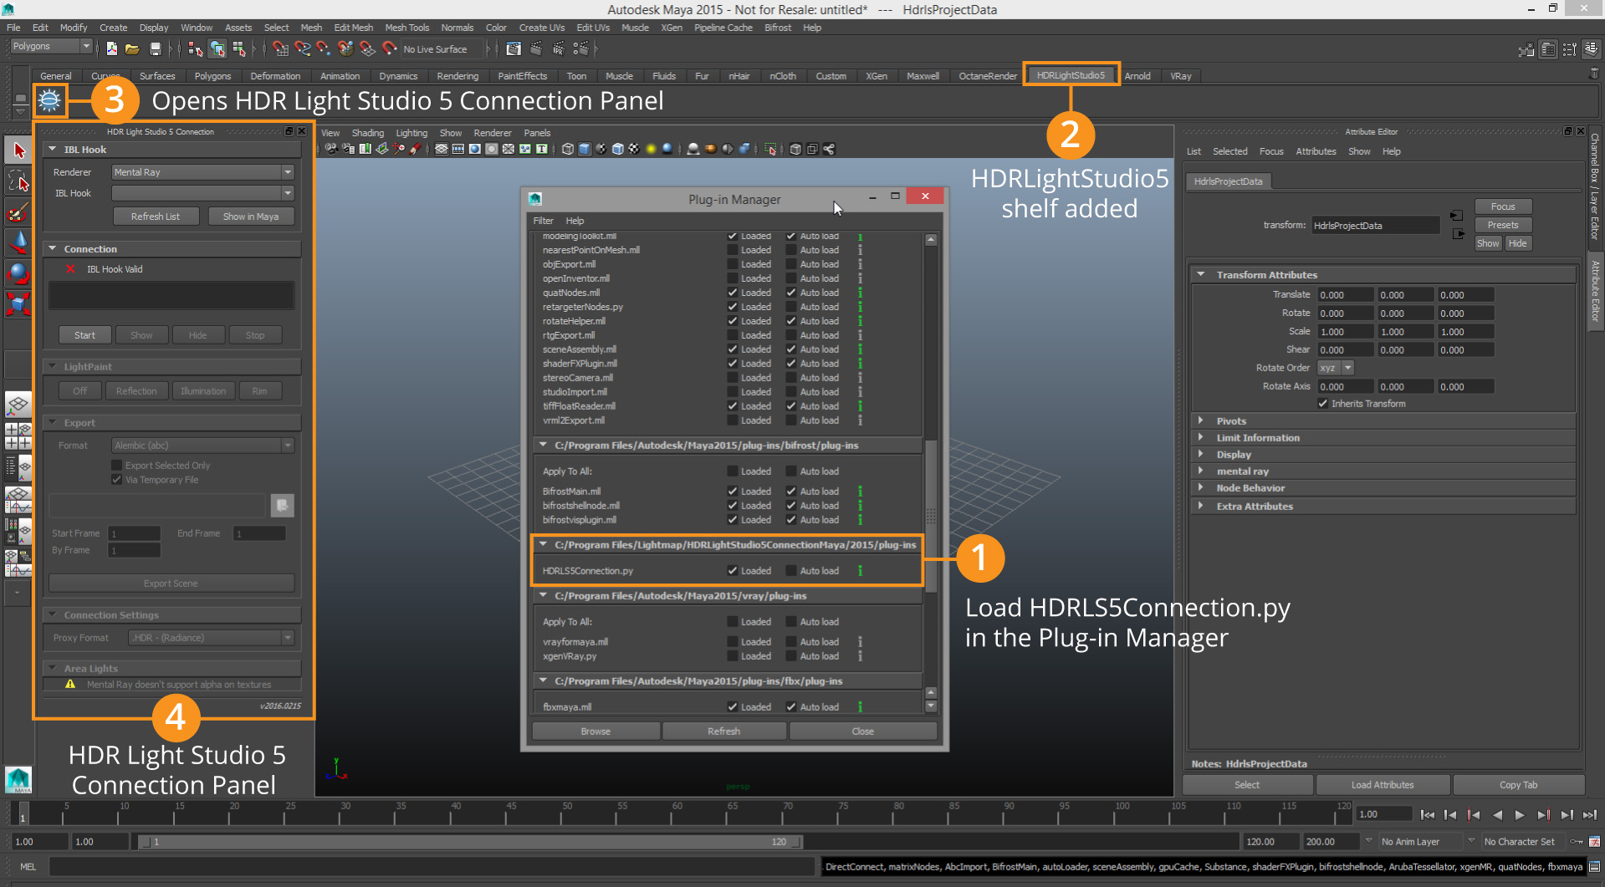This screenshot has height=887, width=1605.
Task: Pick the Rotate tool sphere icon
Action: coord(18,273)
